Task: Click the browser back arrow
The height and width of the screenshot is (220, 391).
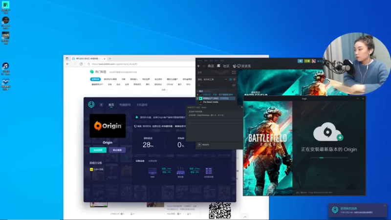Action: click(68, 64)
